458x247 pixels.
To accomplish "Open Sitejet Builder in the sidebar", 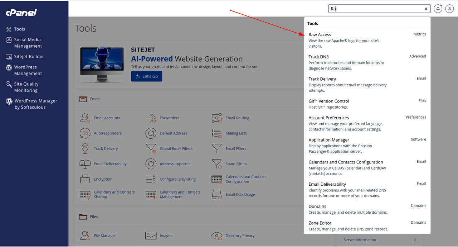I will (25, 57).
